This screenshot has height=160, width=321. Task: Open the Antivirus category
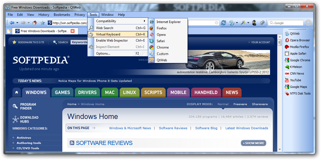pyautogui.click(x=24, y=138)
